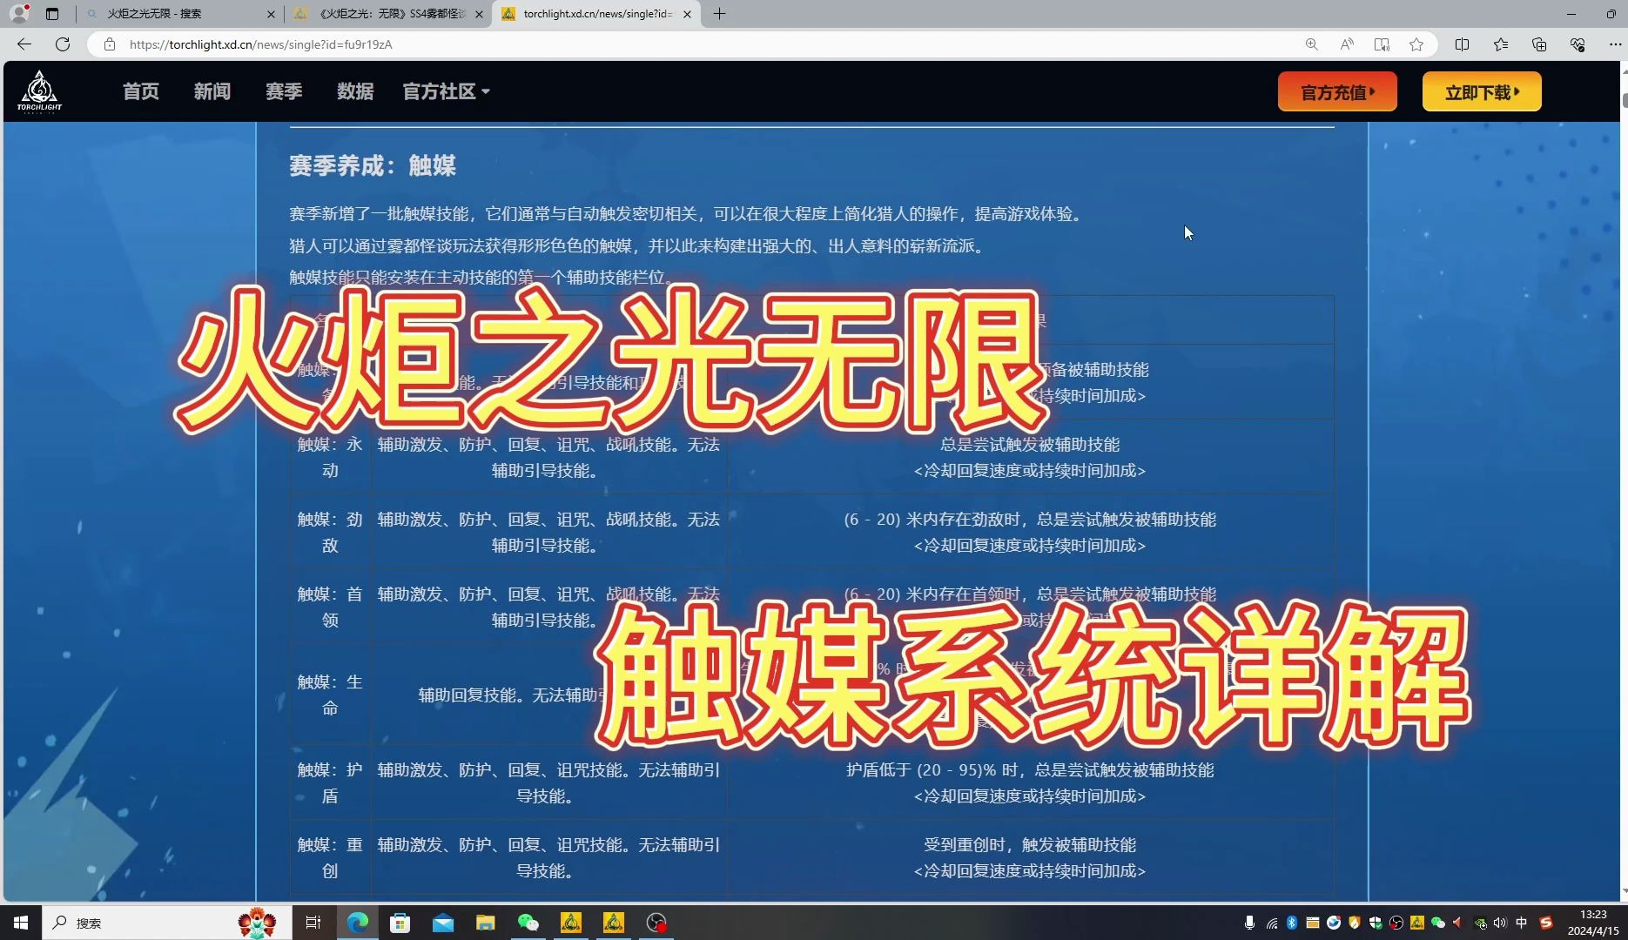This screenshot has width=1628, height=940.
Task: Click the table cell 触媒：重创
Action: [330, 857]
